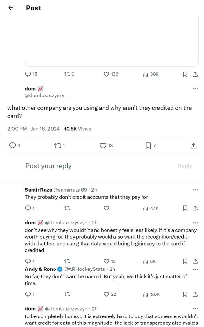Open more options on Andy & Rono's reply
This screenshot has height=327, width=204.
click(x=195, y=270)
